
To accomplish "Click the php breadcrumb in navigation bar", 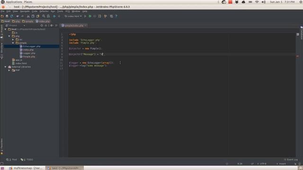I will (16, 21).
